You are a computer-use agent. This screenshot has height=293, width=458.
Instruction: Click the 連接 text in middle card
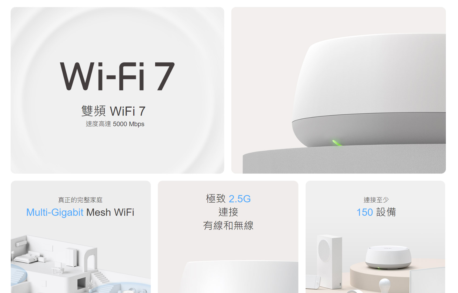(x=228, y=212)
